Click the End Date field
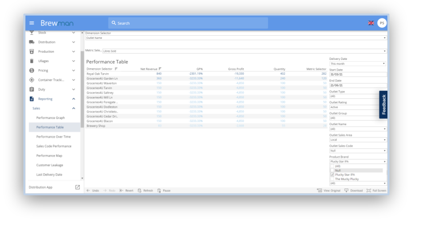This screenshot has width=428, height=241. point(358,85)
